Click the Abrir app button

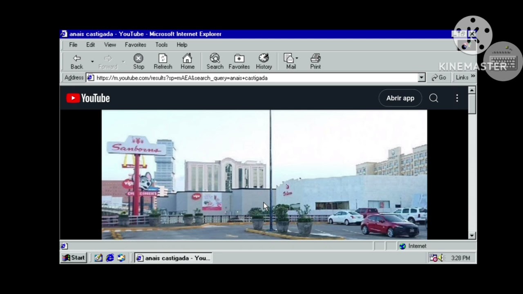pyautogui.click(x=400, y=98)
